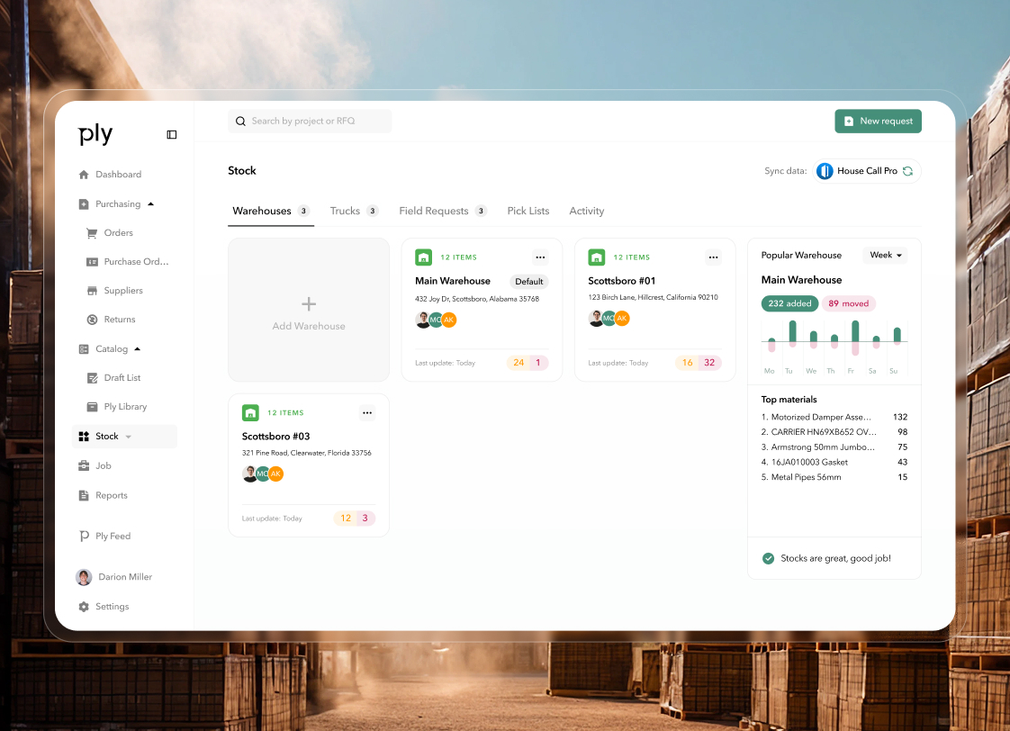This screenshot has width=1010, height=731.
Task: Click the Add Warehouse card
Action: pos(309,310)
